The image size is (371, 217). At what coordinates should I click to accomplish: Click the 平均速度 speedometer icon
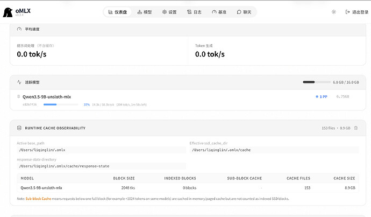pyautogui.click(x=19, y=29)
